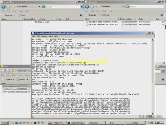Viewport: 166px width, 125px height.
Task: Open Tools menu in securefiles window
Action: pyautogui.click(x=21, y=11)
